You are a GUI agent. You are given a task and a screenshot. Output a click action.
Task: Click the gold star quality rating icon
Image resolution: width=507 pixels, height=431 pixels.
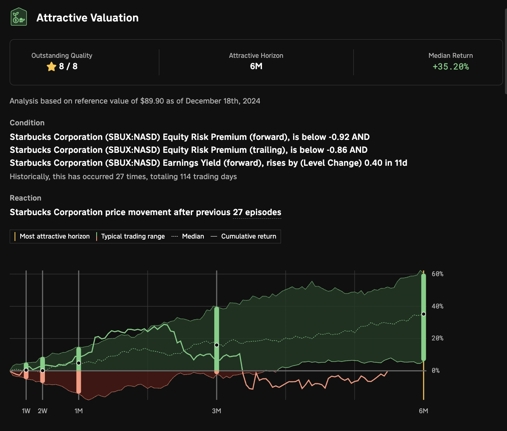(x=51, y=67)
